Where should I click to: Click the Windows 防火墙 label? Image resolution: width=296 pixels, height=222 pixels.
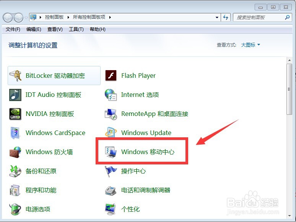49,152
